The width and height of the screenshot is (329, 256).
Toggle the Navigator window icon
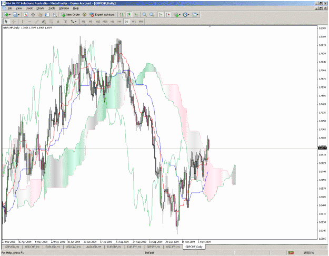(40, 15)
